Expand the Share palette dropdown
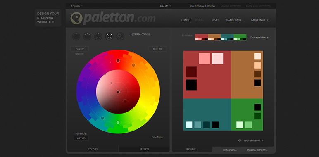This screenshot has width=319, height=157. [x=259, y=38]
